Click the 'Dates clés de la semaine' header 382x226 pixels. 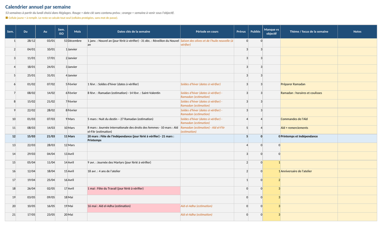[x=134, y=32]
